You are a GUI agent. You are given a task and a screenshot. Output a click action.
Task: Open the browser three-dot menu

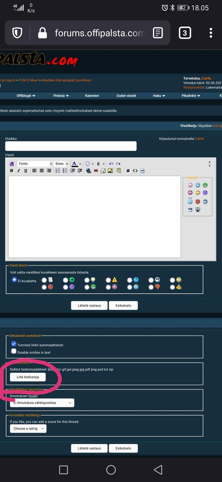[x=211, y=33]
